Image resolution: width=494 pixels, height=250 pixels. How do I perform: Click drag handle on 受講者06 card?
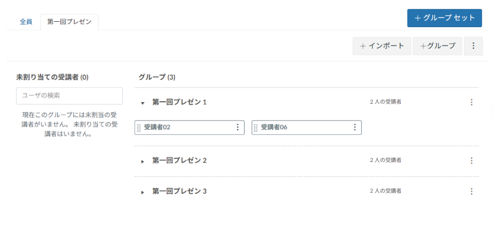coord(255,128)
